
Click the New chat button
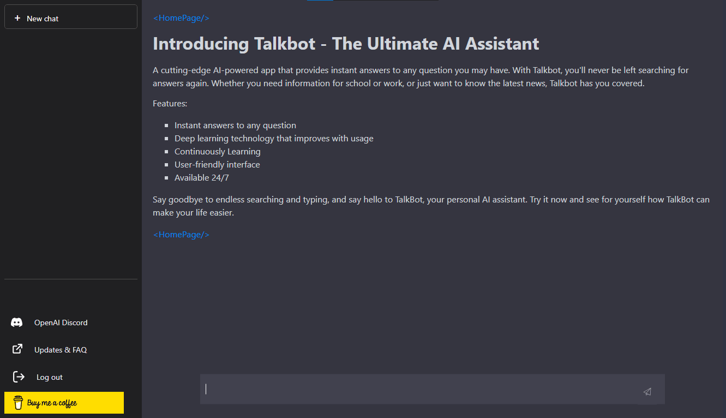click(71, 17)
